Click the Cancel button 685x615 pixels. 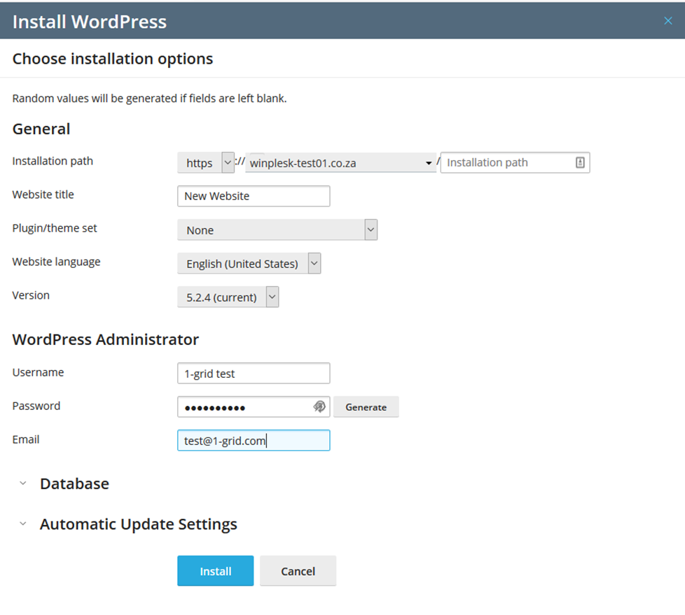[298, 571]
